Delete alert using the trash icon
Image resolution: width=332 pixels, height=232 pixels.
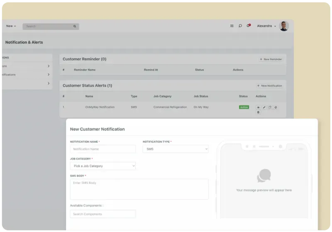point(258,112)
